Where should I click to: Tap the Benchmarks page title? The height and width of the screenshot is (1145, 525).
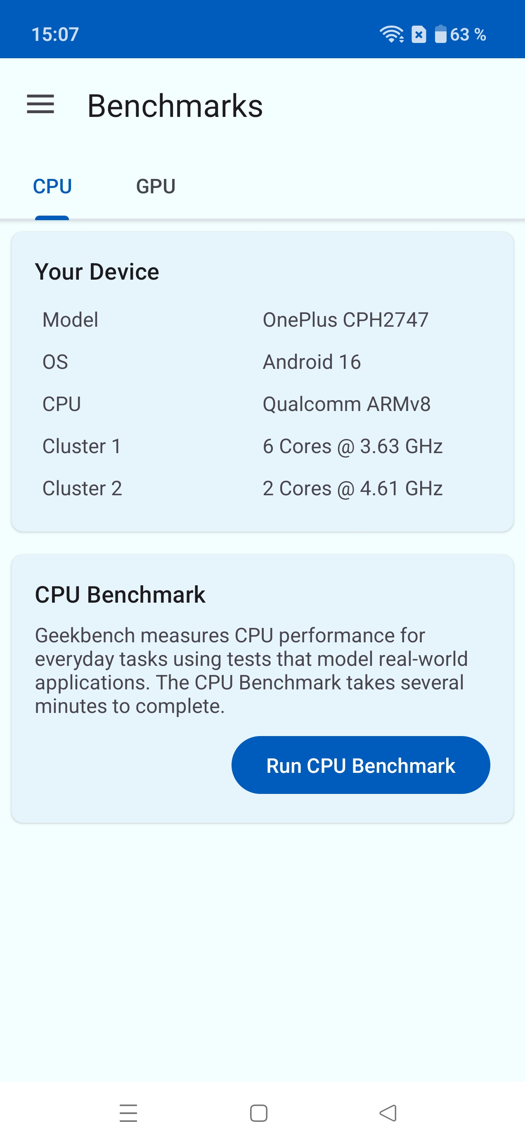175,106
